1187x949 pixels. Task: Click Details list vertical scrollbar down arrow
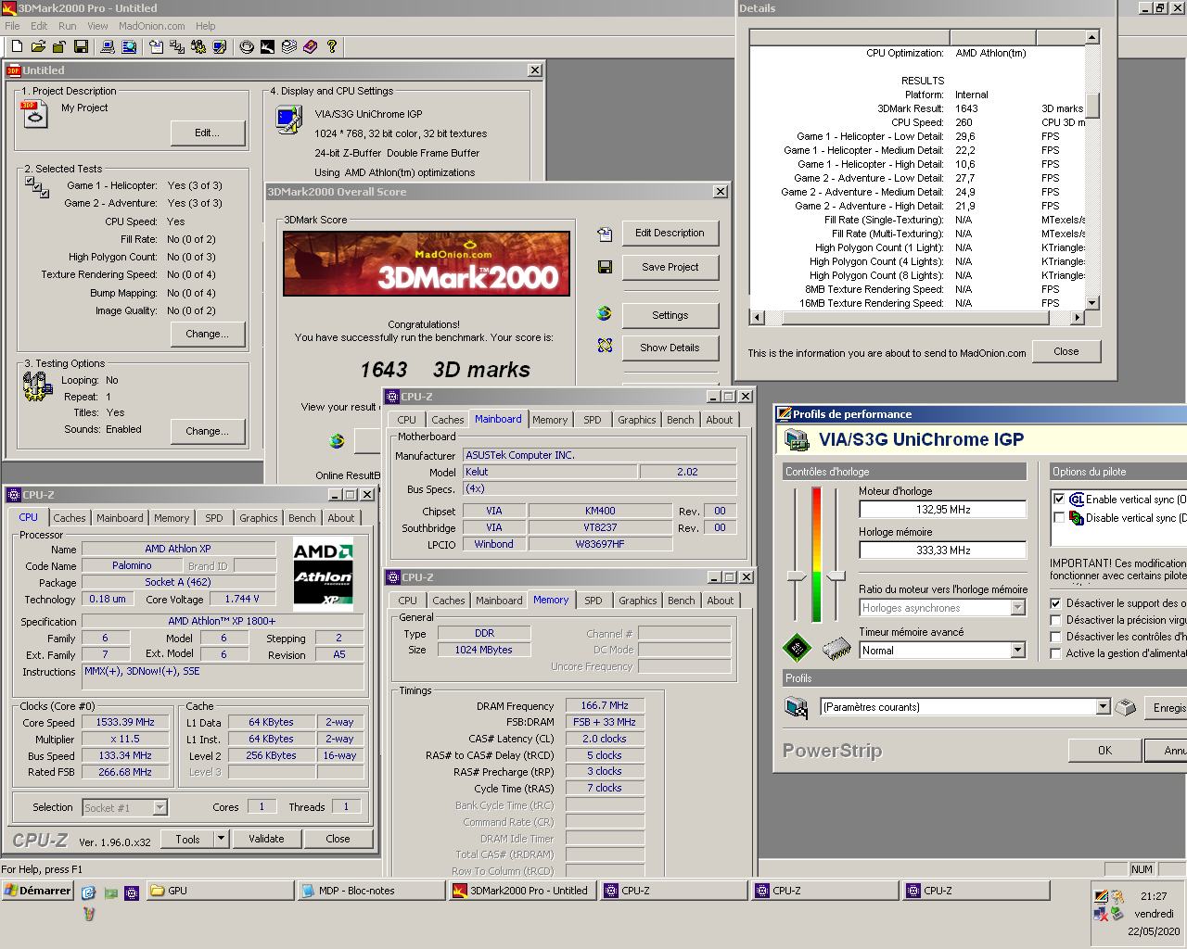point(1091,302)
